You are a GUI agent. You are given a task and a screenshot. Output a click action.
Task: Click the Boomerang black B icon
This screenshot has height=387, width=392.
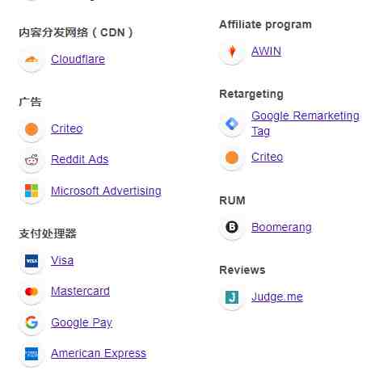[x=232, y=227]
